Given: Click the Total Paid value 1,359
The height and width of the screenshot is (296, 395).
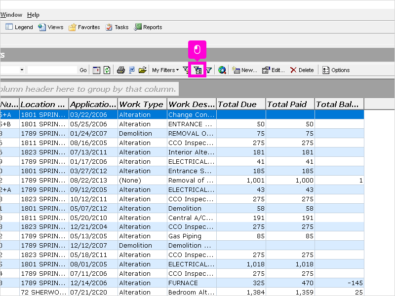Looking at the screenshot, I should point(290,292).
